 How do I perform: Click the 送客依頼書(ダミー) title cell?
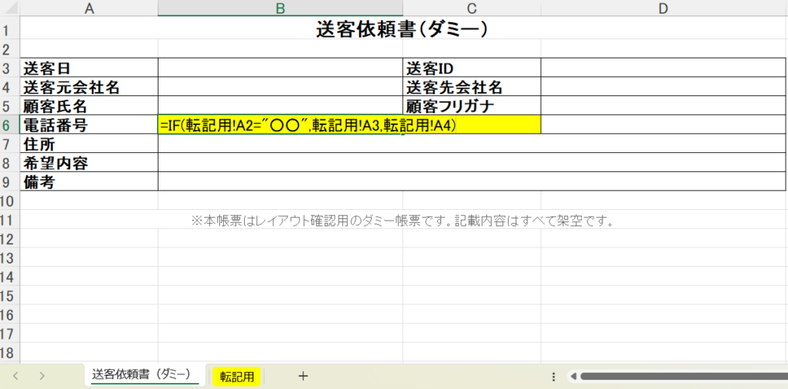pyautogui.click(x=402, y=29)
